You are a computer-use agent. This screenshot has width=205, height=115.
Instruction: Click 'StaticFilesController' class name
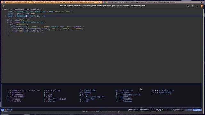(32, 22)
